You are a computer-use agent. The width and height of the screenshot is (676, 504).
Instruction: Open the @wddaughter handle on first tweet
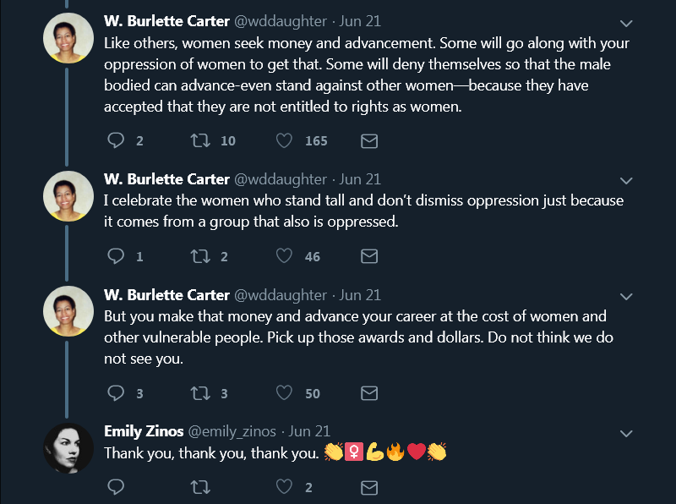click(x=280, y=20)
